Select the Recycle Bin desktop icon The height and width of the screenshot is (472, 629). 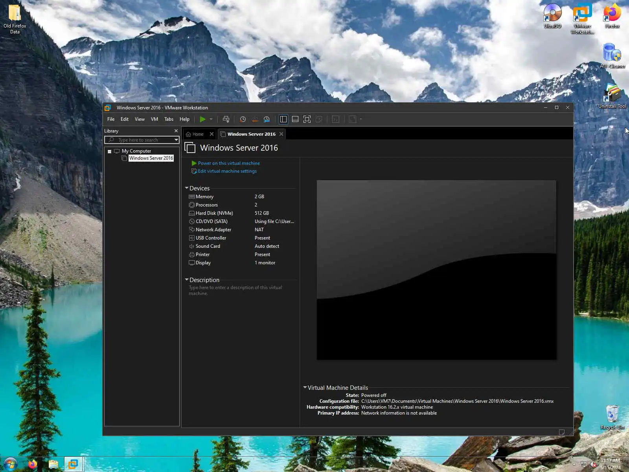[x=612, y=417]
